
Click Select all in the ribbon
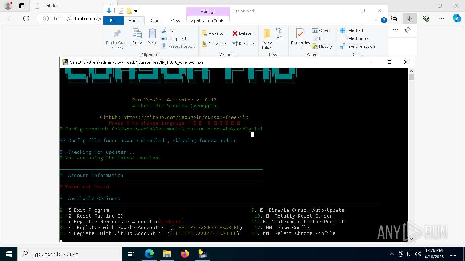(x=351, y=30)
